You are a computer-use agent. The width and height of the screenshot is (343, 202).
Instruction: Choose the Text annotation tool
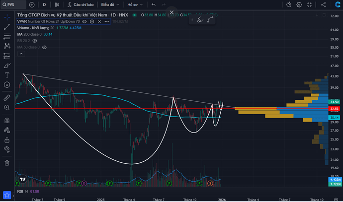(7, 75)
